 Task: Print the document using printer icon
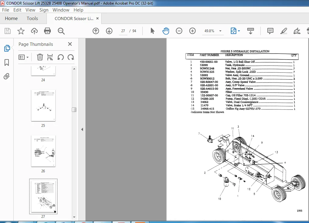[x=47, y=31]
